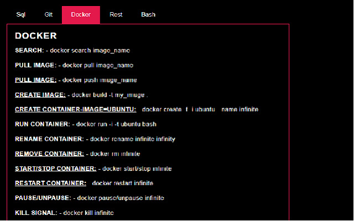
Task: Click 'docker rename infinite infinity' text
Action: coord(133,139)
